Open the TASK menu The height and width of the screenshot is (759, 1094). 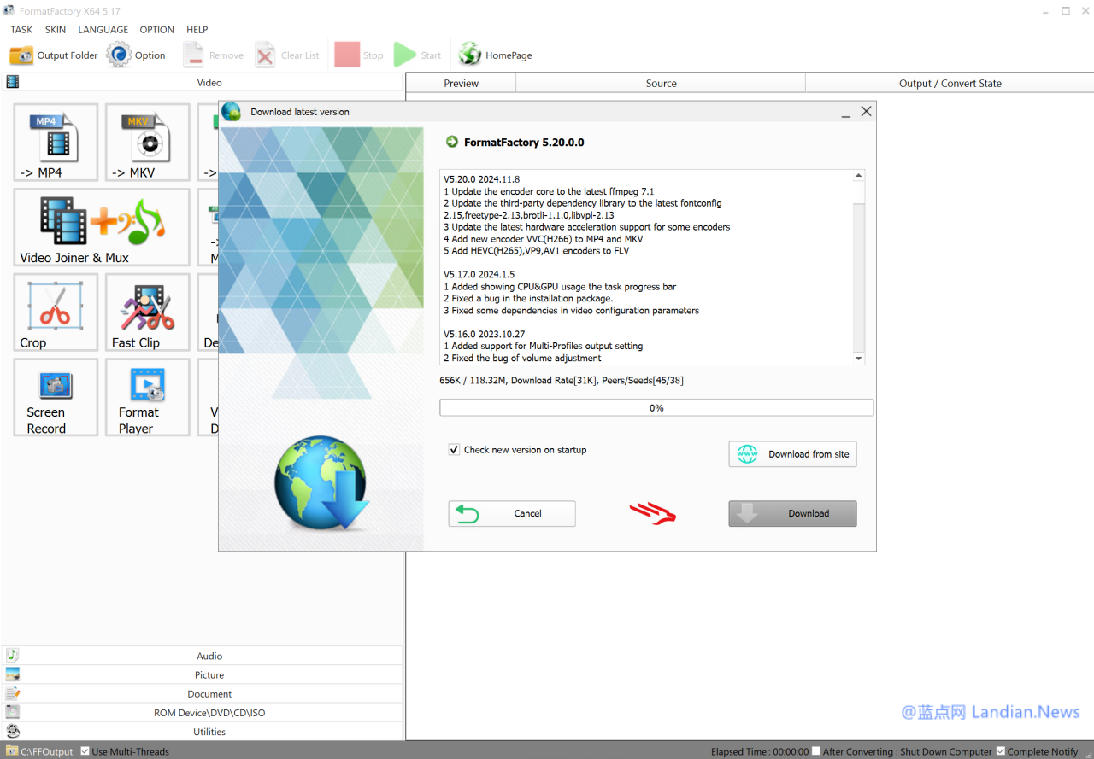pos(21,29)
